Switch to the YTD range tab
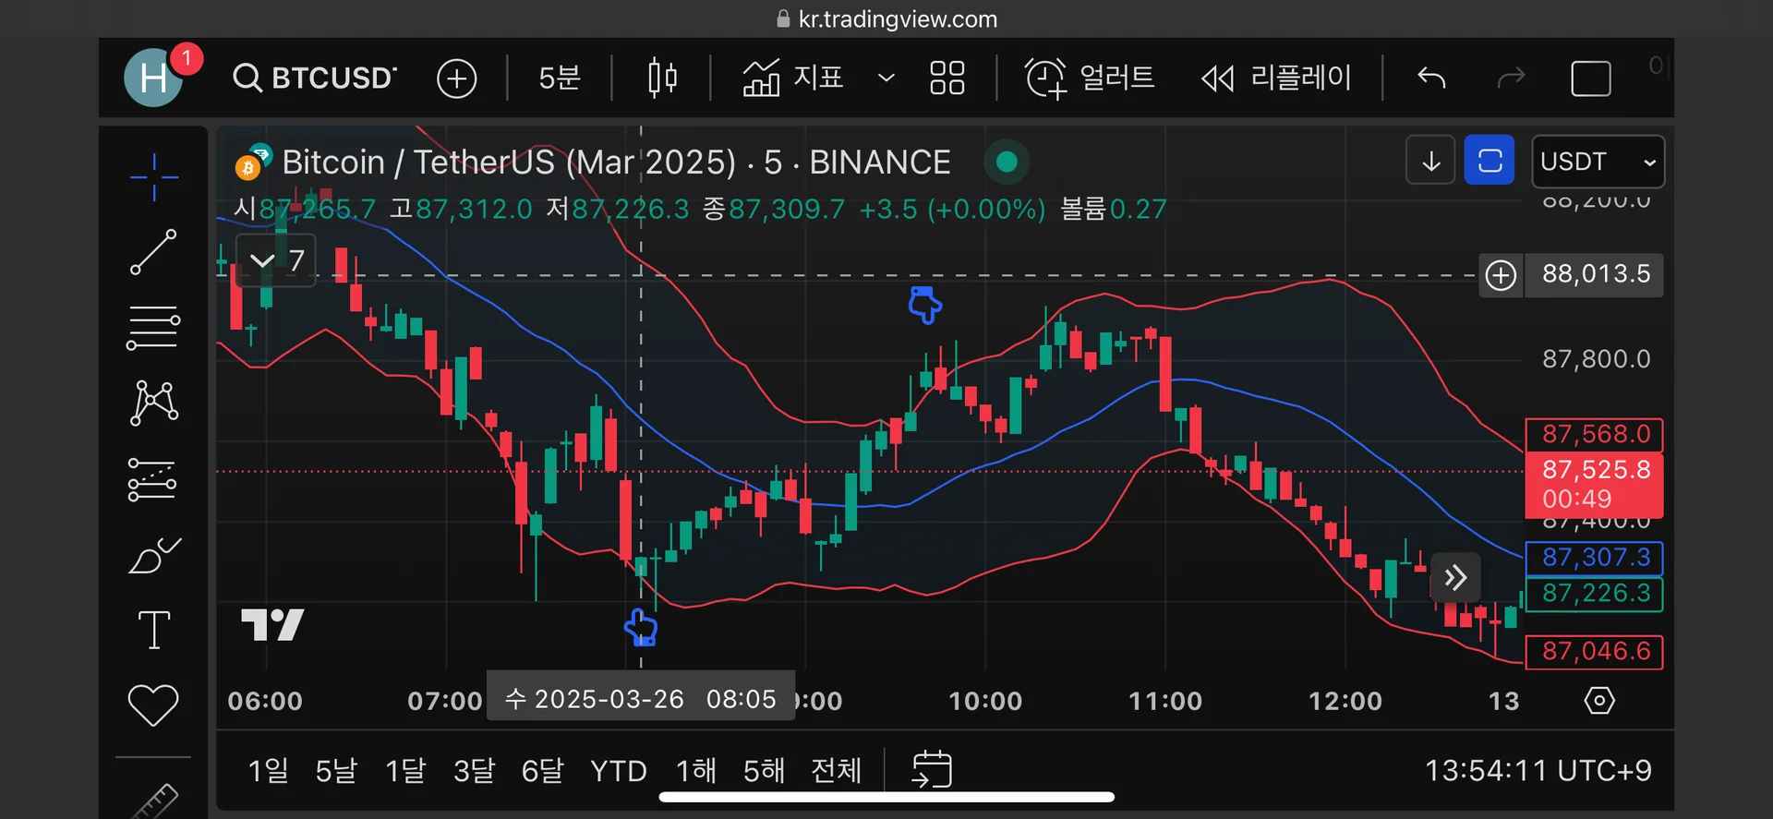The width and height of the screenshot is (1773, 819). tap(618, 770)
